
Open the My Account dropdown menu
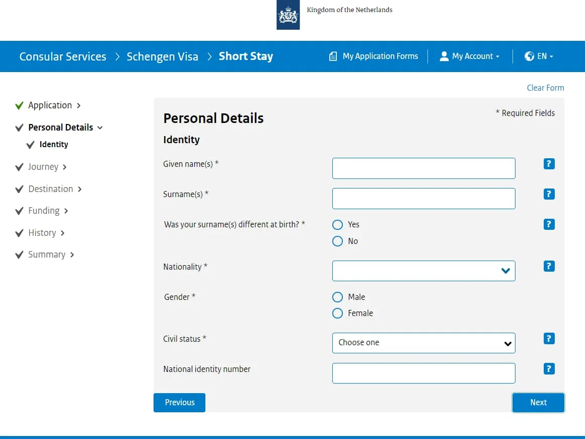tap(470, 56)
